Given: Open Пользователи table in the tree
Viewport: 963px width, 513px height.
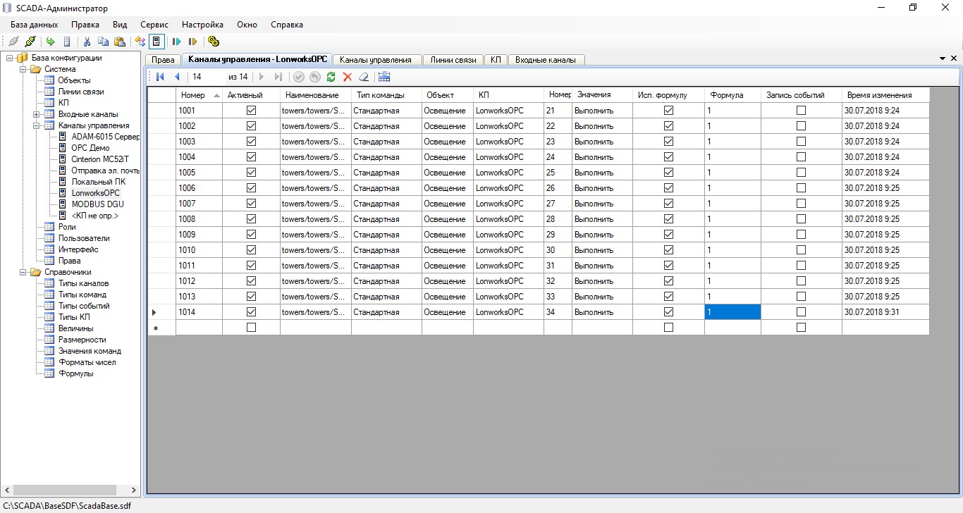Looking at the screenshot, I should [84, 238].
